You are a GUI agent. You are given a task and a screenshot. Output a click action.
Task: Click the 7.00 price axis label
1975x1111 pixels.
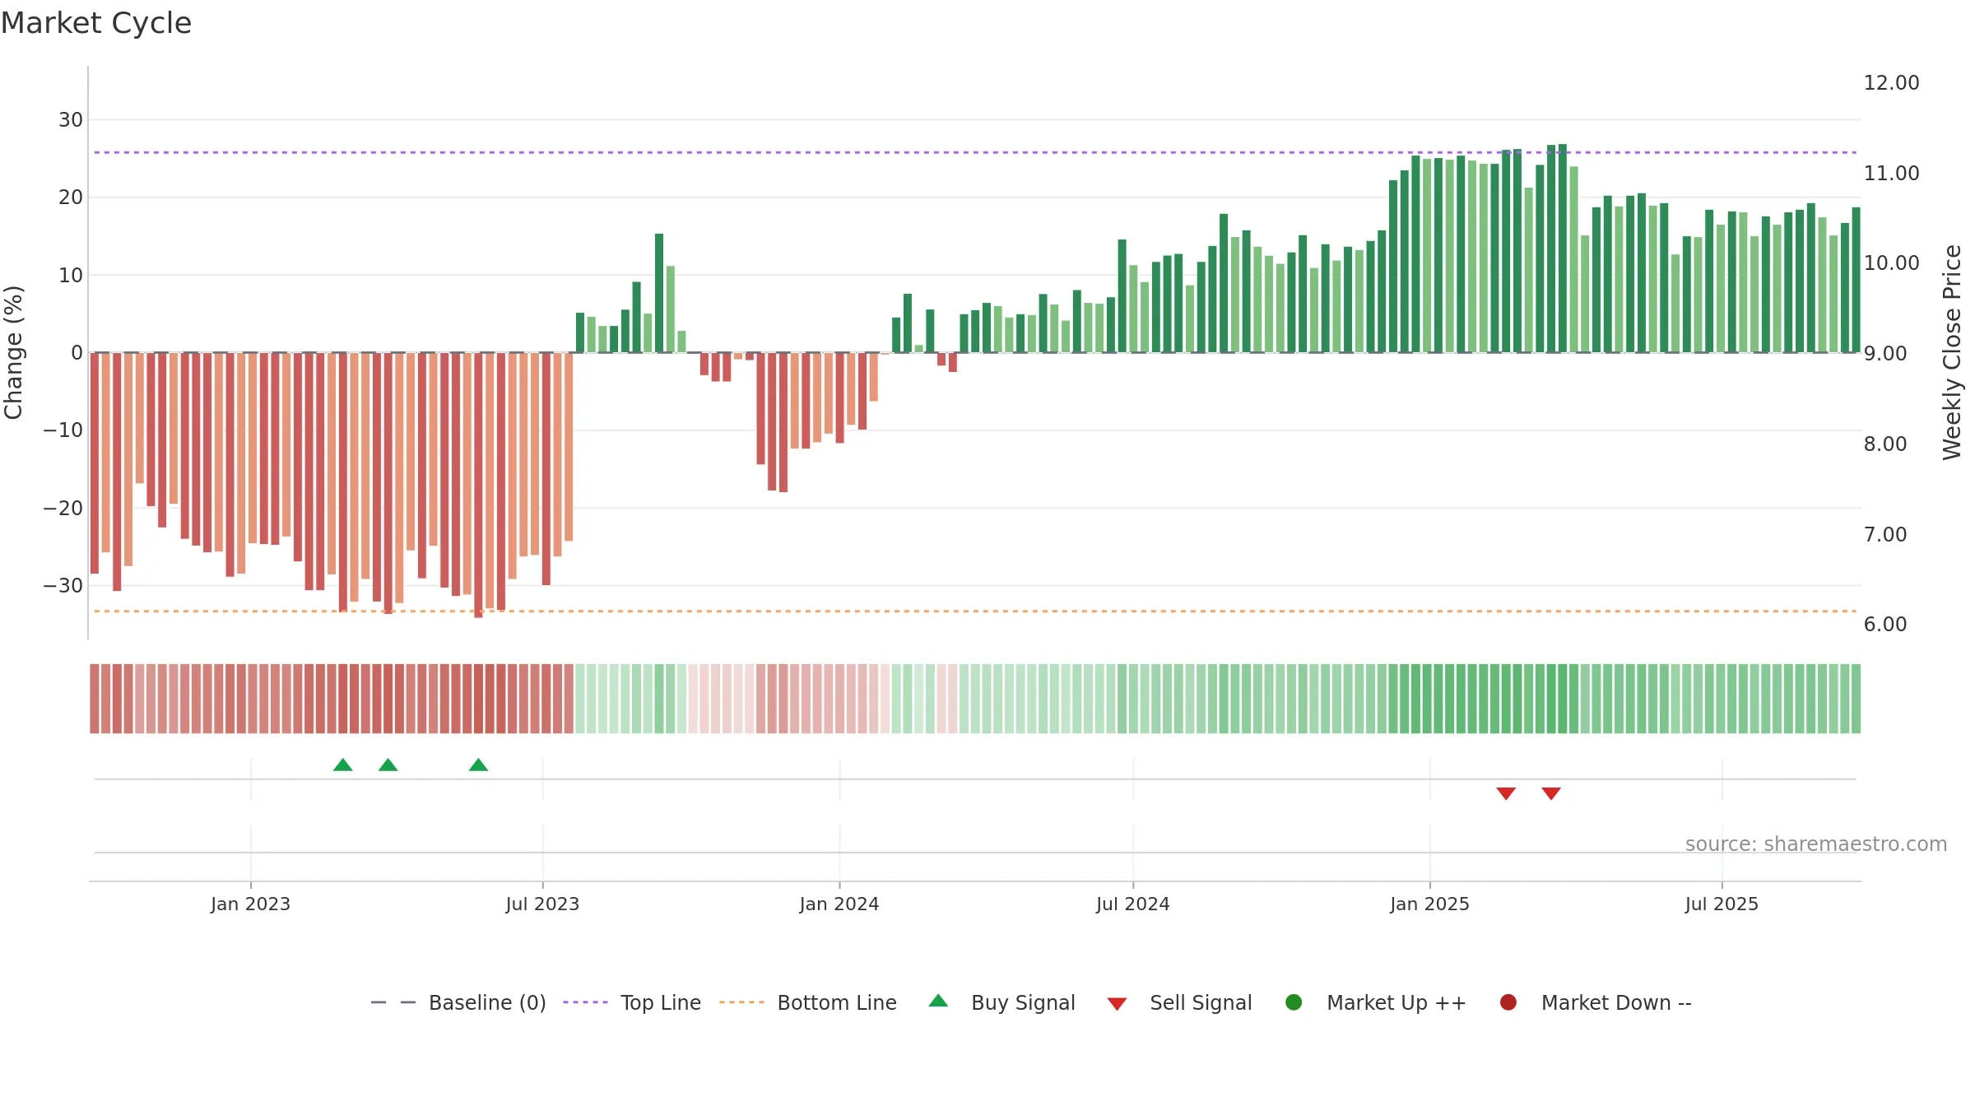click(x=1885, y=535)
